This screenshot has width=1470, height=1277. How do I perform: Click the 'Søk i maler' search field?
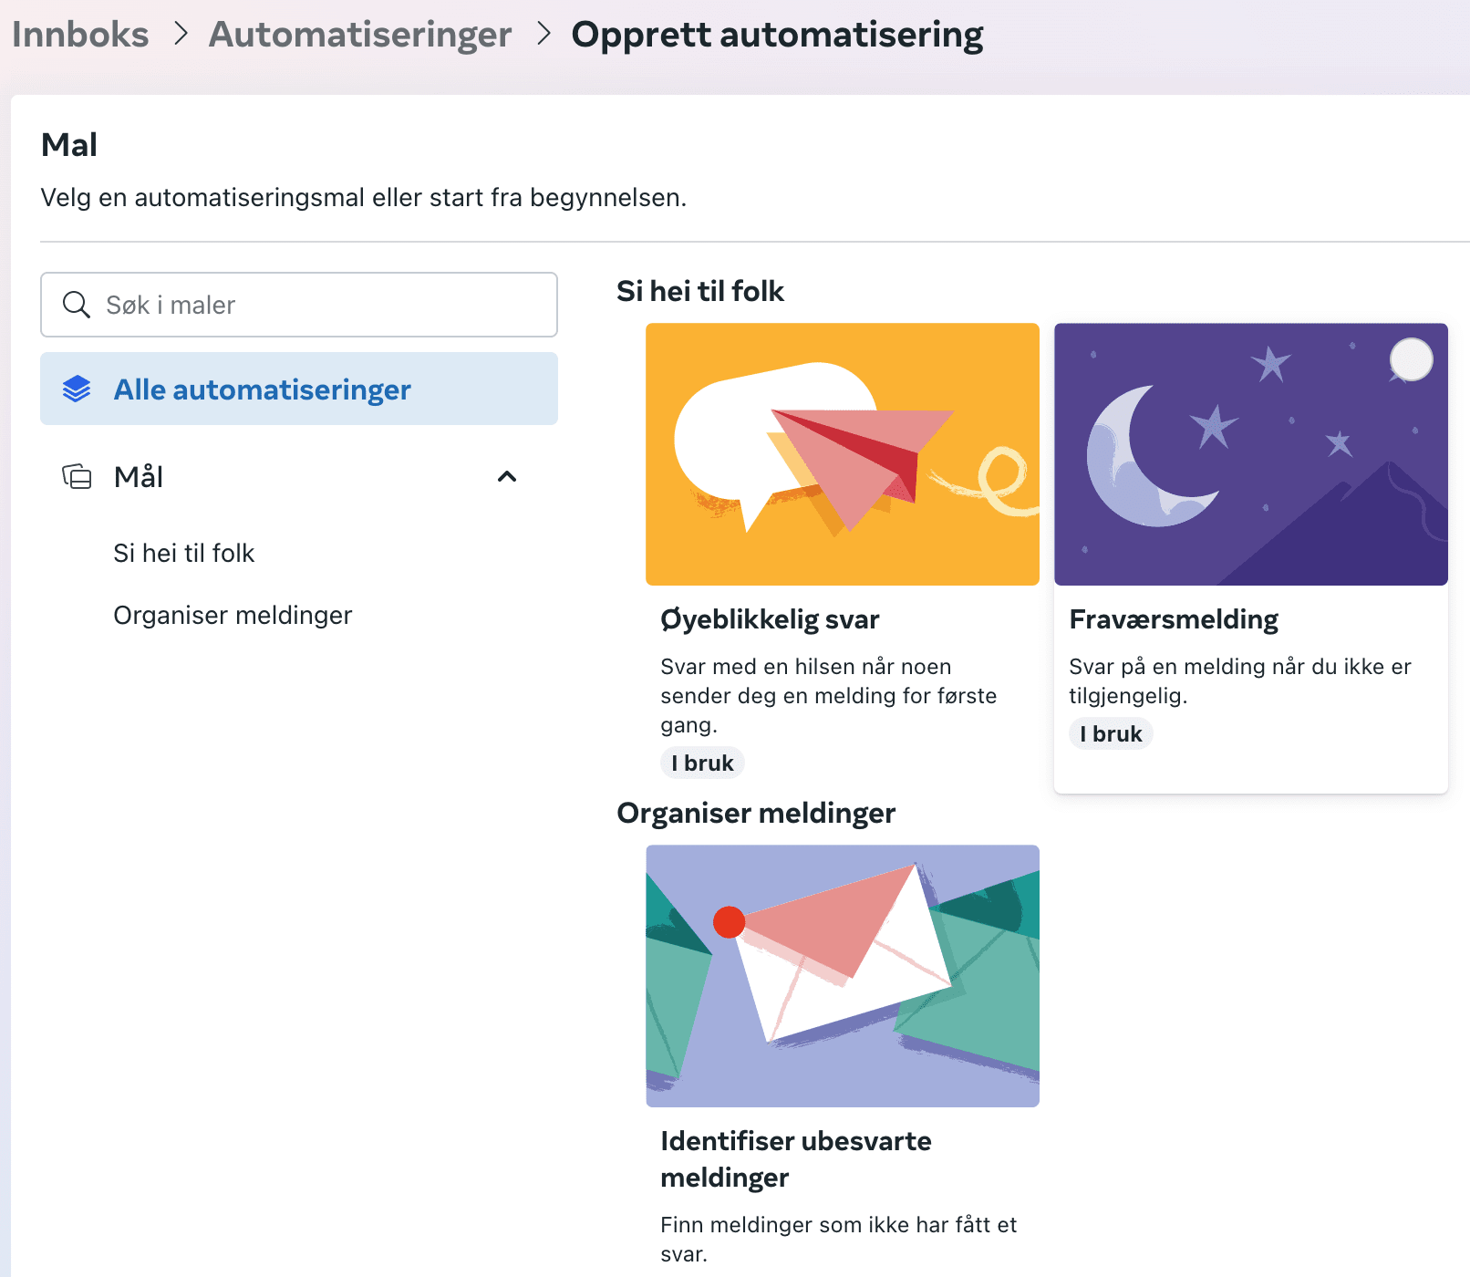(301, 305)
